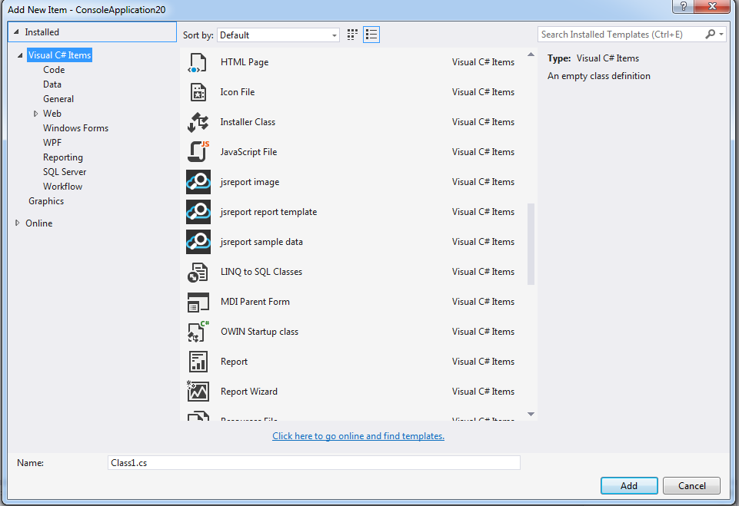Select the WPF category
Image resolution: width=739 pixels, height=506 pixels.
click(x=52, y=143)
